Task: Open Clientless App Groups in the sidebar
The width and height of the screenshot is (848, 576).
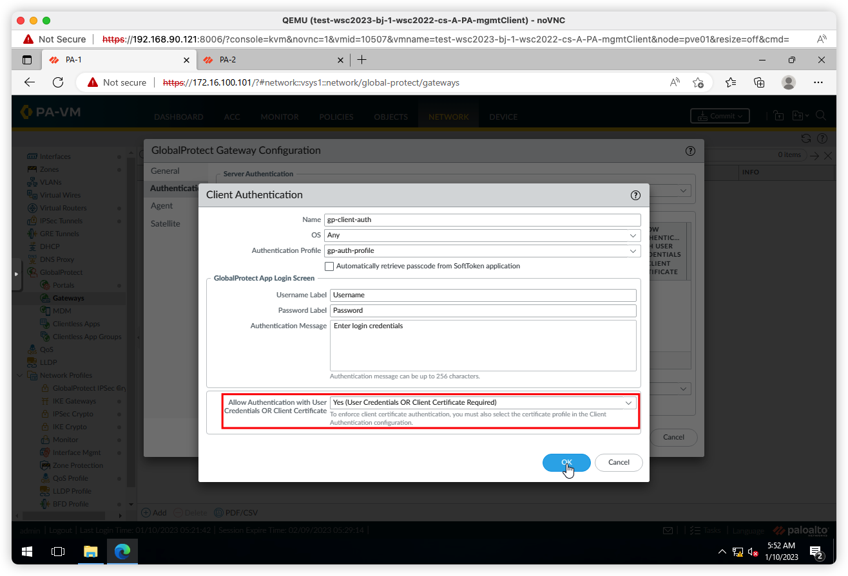Action: point(87,337)
